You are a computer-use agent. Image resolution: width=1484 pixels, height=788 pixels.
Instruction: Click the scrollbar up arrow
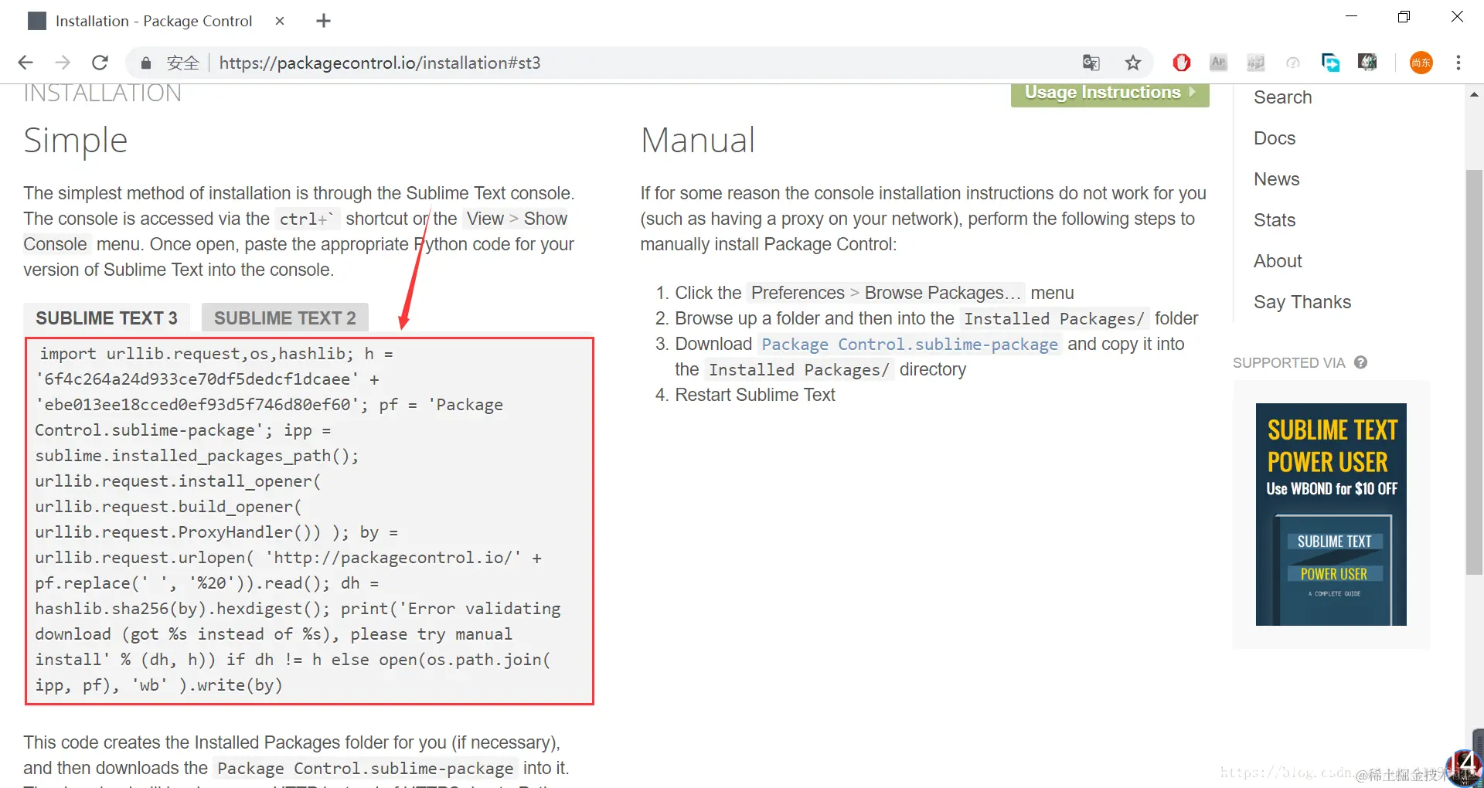[1474, 94]
